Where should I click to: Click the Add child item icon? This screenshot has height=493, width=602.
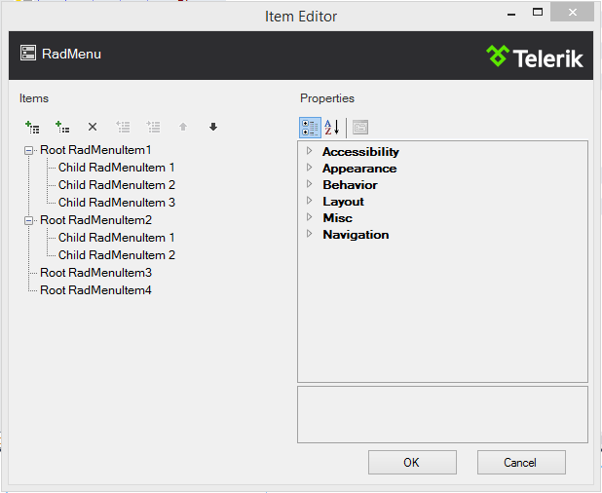tap(62, 127)
